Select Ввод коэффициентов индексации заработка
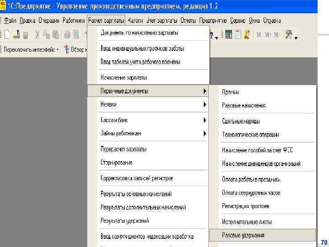 click(149, 236)
